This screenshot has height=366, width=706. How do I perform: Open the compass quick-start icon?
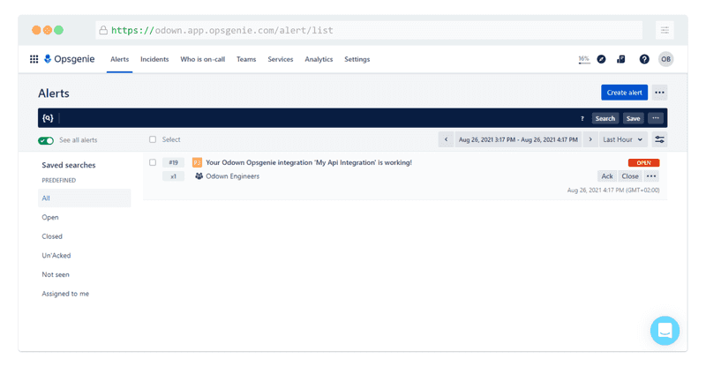coord(601,59)
